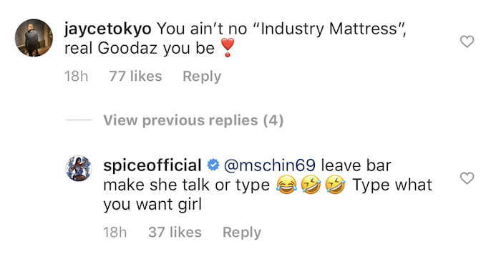Open jaycetokyo's profile picture

click(34, 38)
